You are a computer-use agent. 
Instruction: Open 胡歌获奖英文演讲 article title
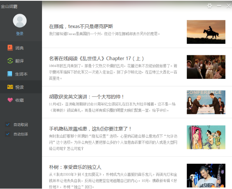click(x=86, y=97)
